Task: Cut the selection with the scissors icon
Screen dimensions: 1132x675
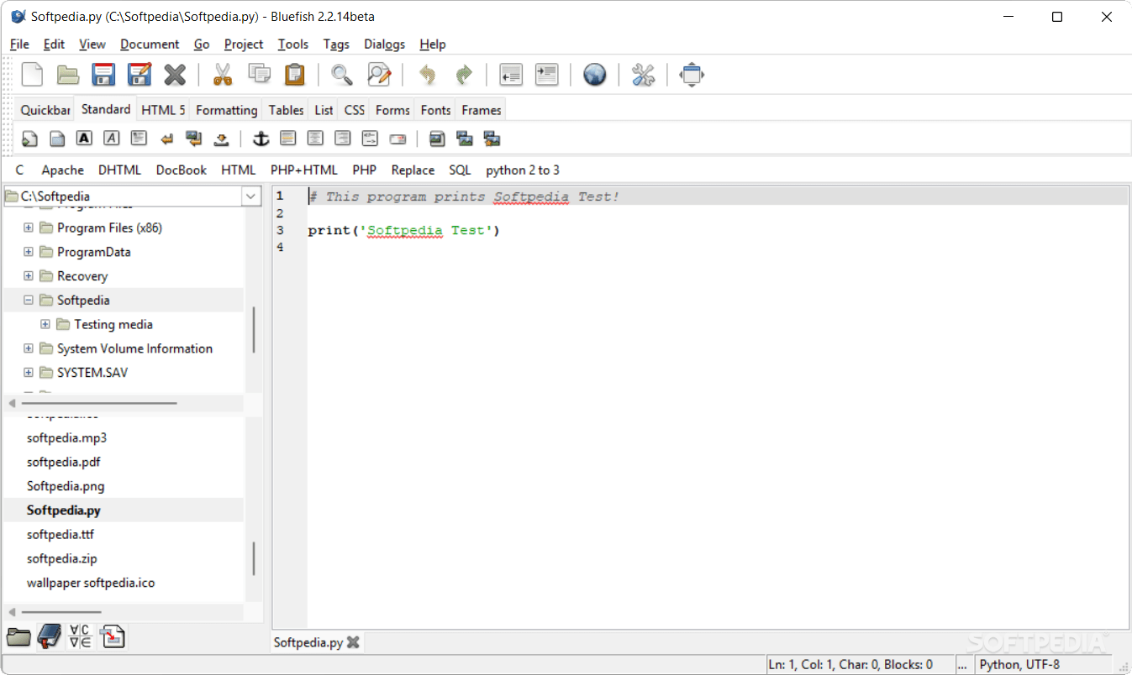Action: point(223,75)
